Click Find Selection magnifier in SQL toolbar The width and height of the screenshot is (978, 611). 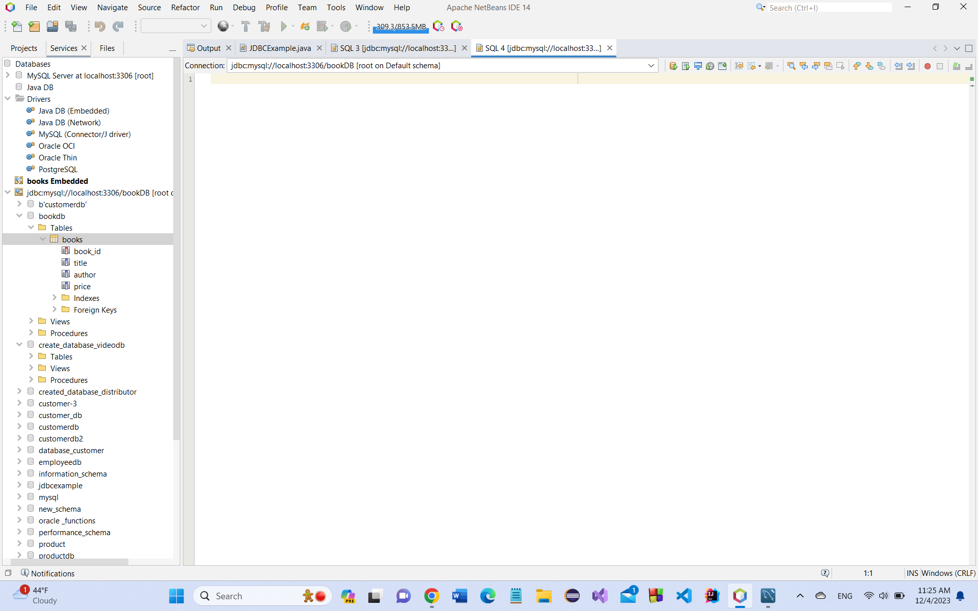click(791, 66)
